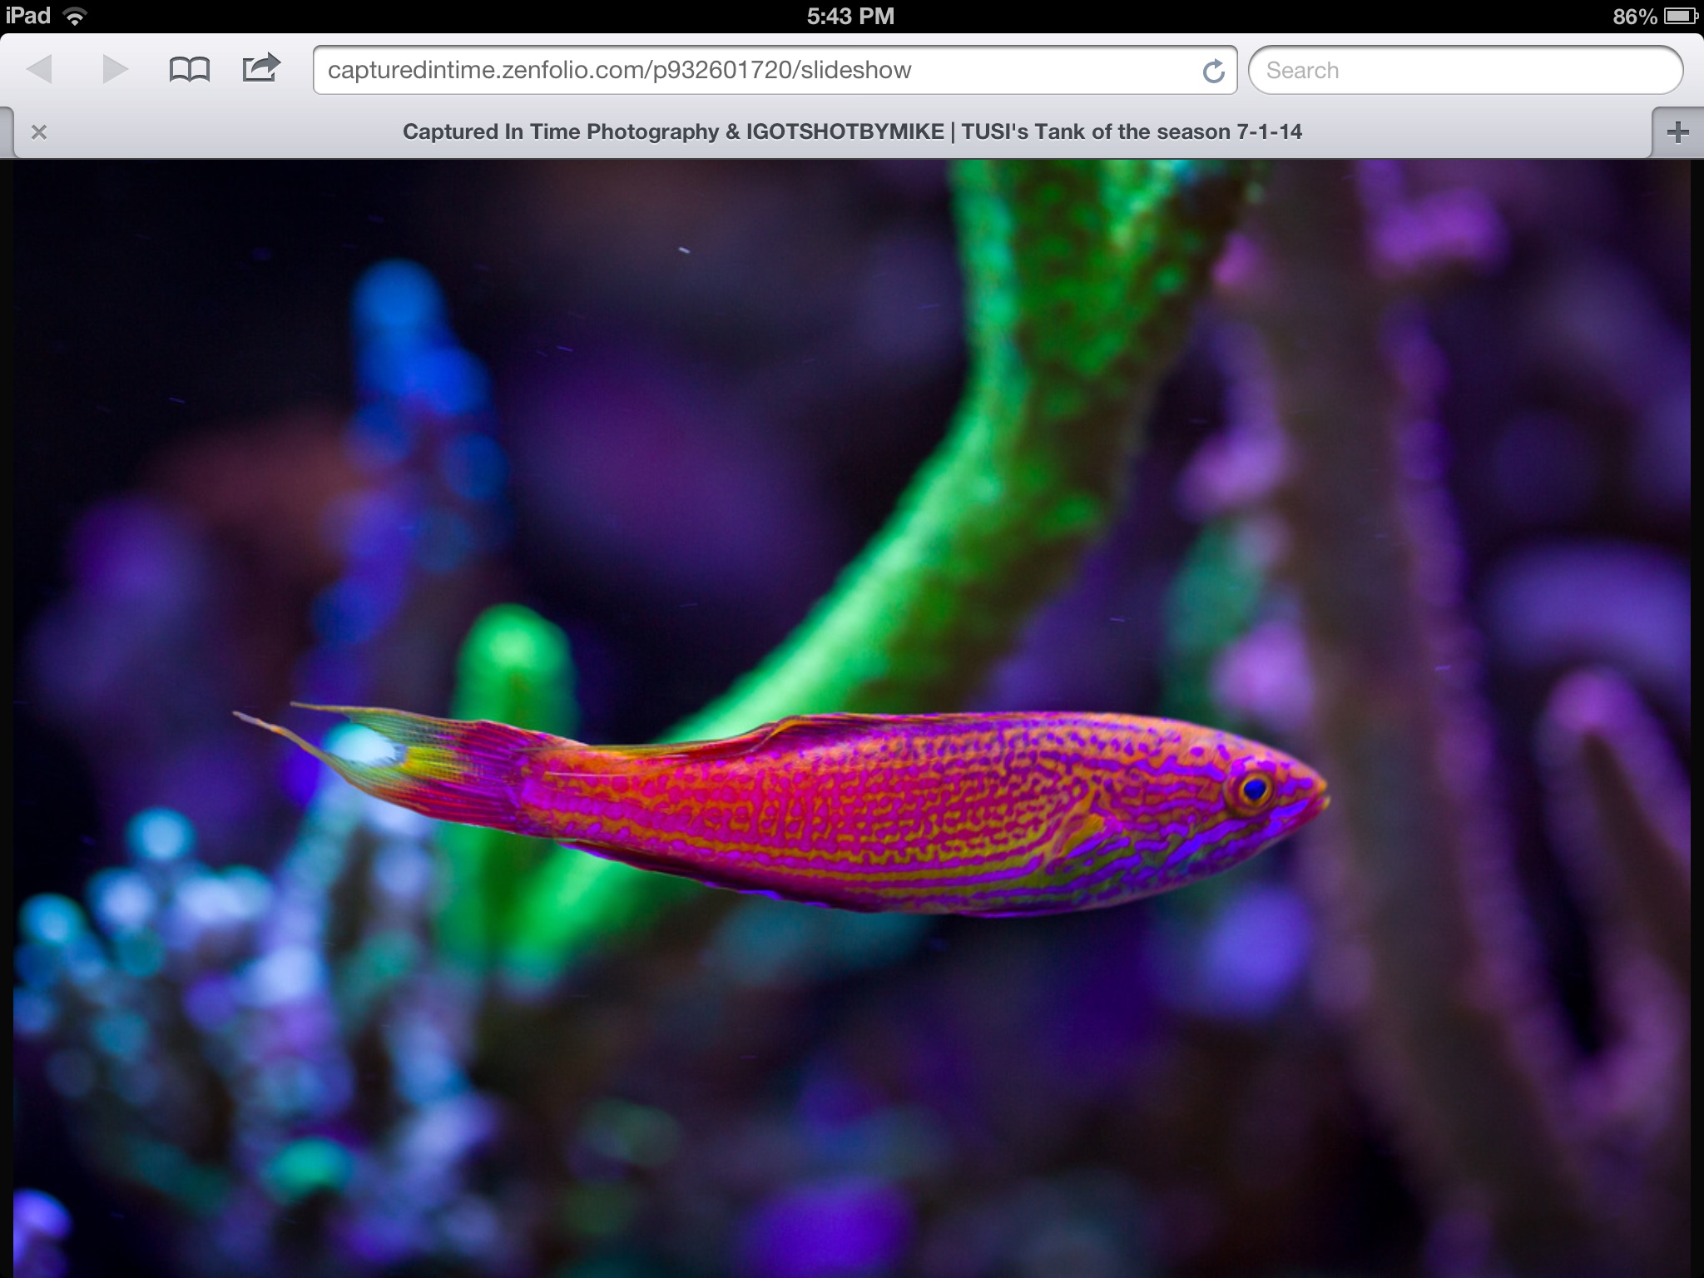Reload the page with the refresh icon

tap(1213, 72)
